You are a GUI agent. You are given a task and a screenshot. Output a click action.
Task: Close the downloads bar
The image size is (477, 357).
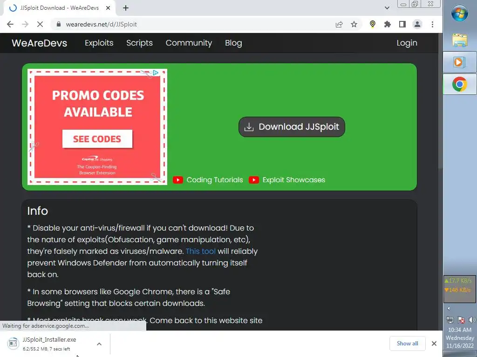pyautogui.click(x=434, y=344)
